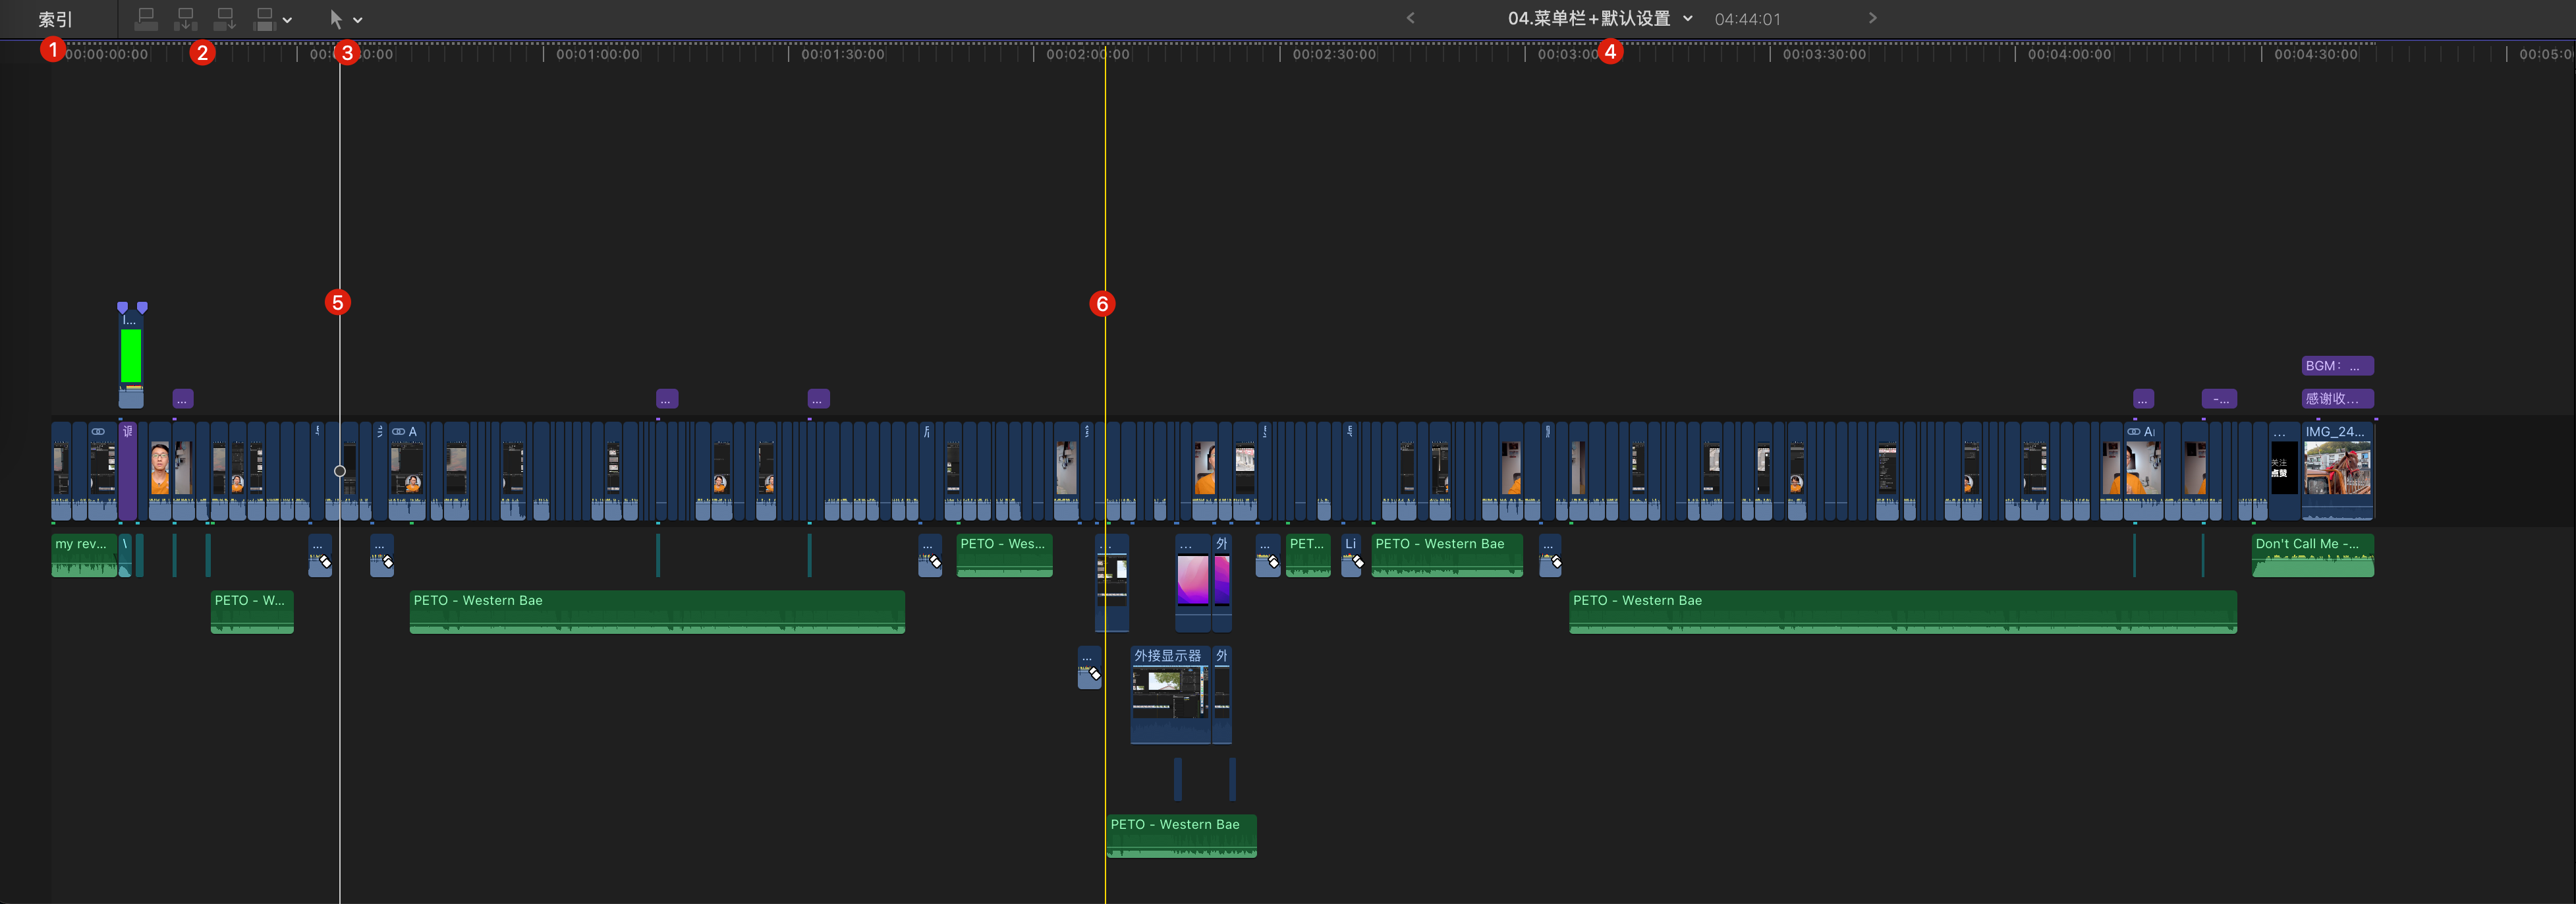2576x904 pixels.
Task: Click the overwrite clip edit icon
Action: (x=264, y=19)
